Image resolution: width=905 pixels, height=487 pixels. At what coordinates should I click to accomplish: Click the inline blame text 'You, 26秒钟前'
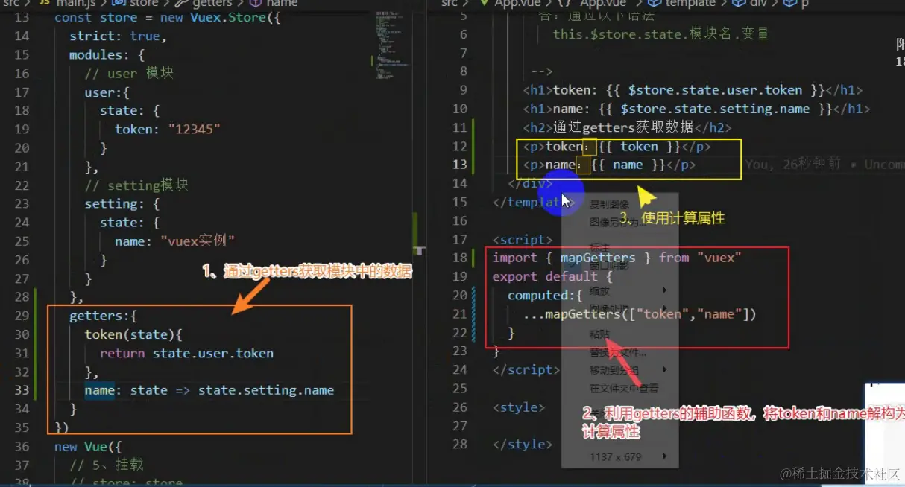793,165
